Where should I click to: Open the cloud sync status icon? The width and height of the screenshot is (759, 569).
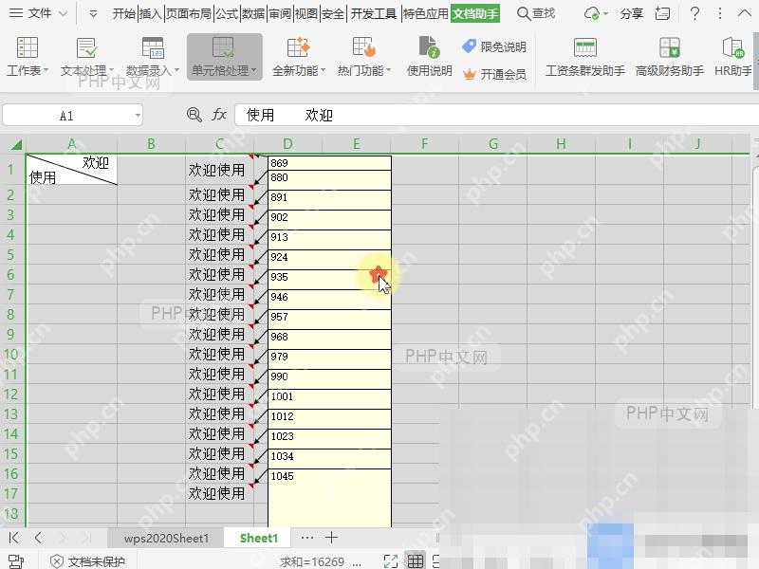(x=591, y=13)
